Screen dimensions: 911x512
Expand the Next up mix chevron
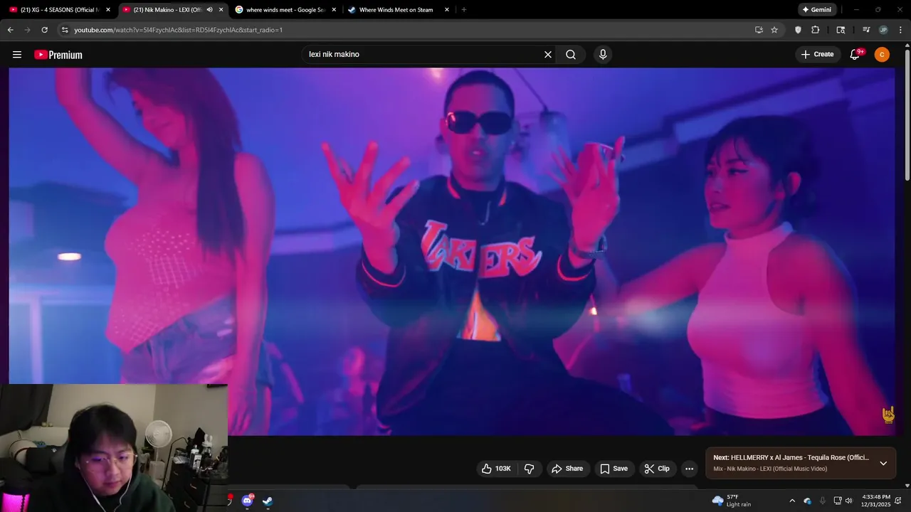click(x=883, y=463)
